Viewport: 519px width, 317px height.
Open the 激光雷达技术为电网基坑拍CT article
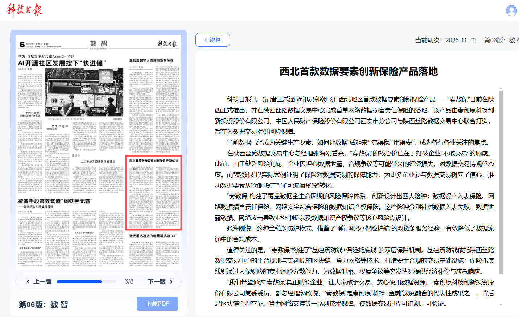(x=153, y=236)
